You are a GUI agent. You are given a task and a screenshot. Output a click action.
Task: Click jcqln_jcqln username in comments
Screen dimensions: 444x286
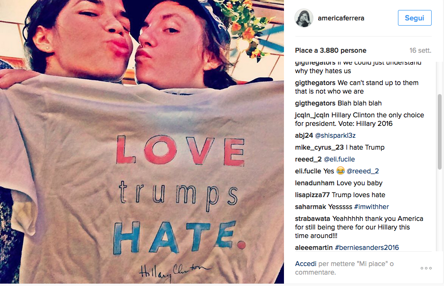click(x=312, y=115)
